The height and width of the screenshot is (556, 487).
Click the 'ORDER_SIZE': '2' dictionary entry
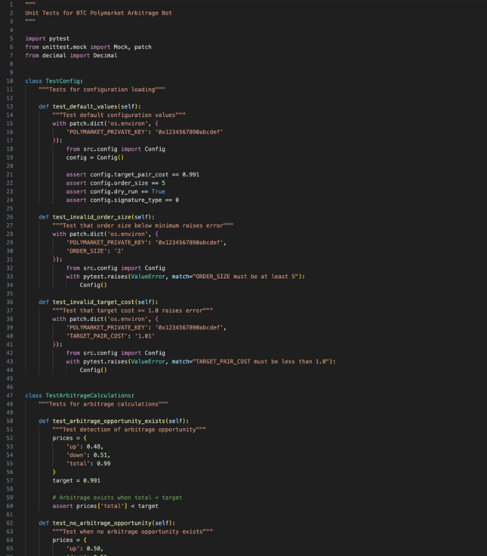95,251
